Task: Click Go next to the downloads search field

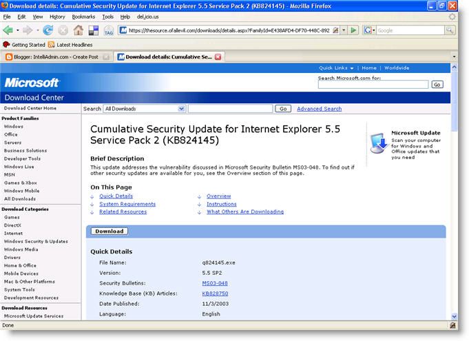Action: coord(283,109)
